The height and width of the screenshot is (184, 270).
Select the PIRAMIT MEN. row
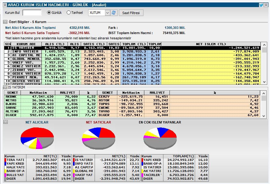coord(132,77)
